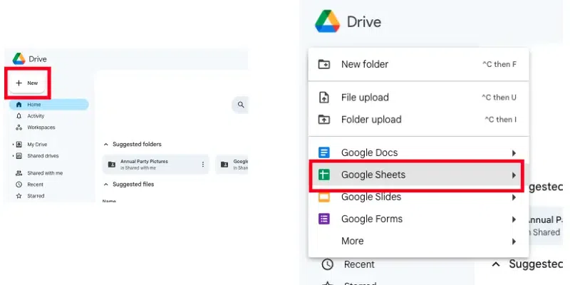Select Google Sheets in the menu

pyautogui.click(x=417, y=175)
